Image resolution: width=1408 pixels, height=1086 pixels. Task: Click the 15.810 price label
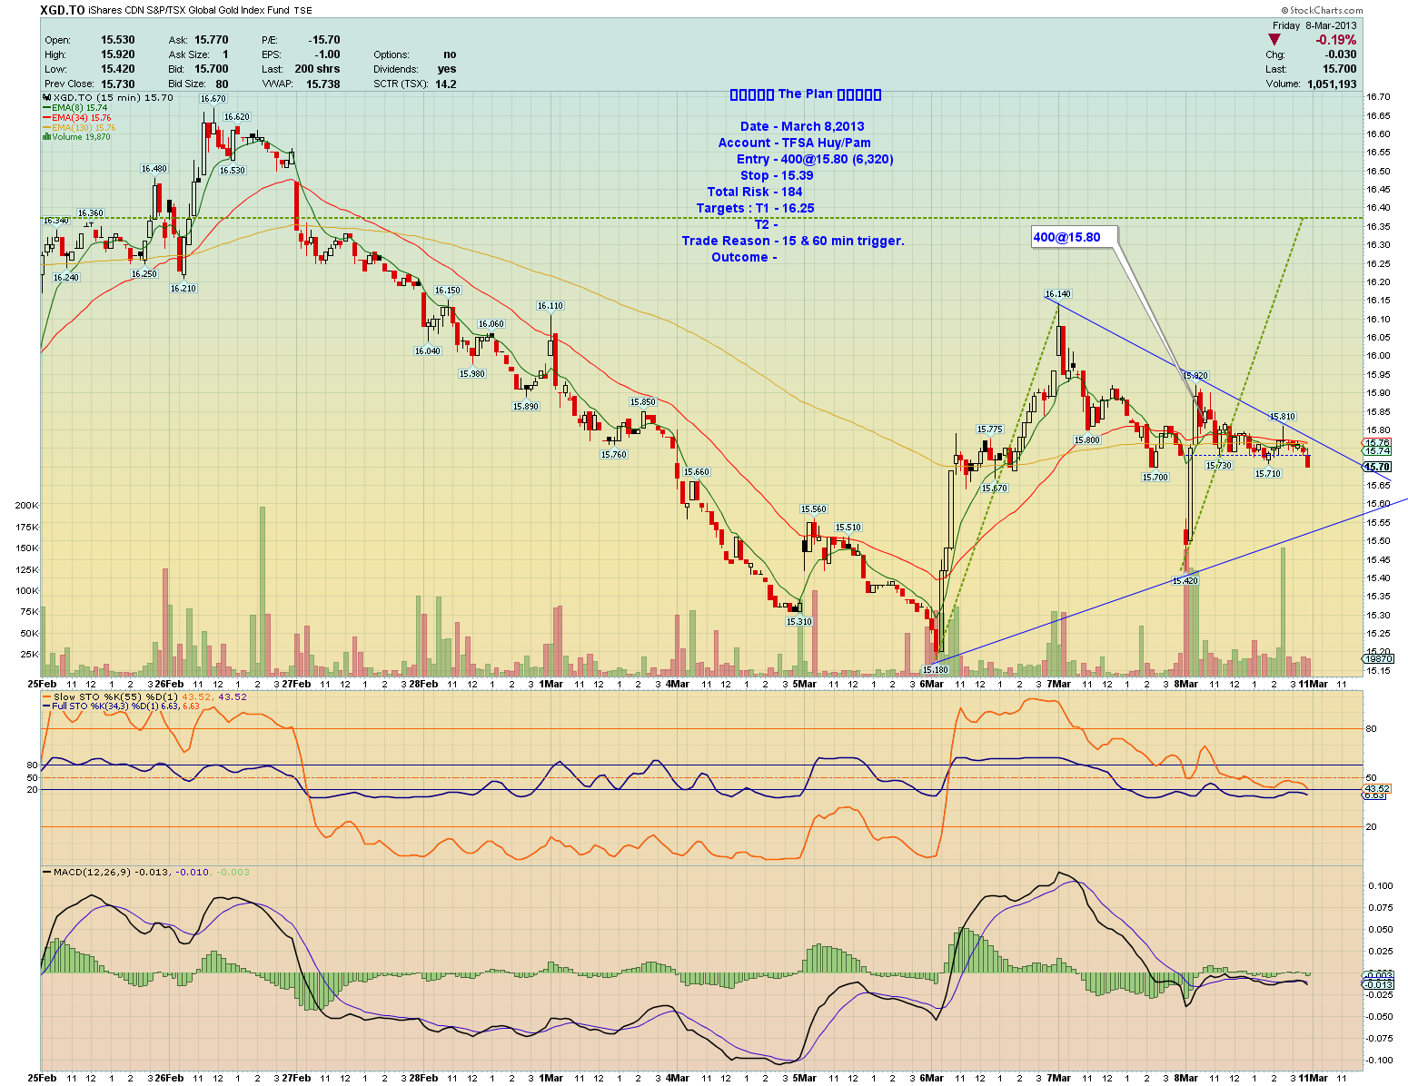1283,416
